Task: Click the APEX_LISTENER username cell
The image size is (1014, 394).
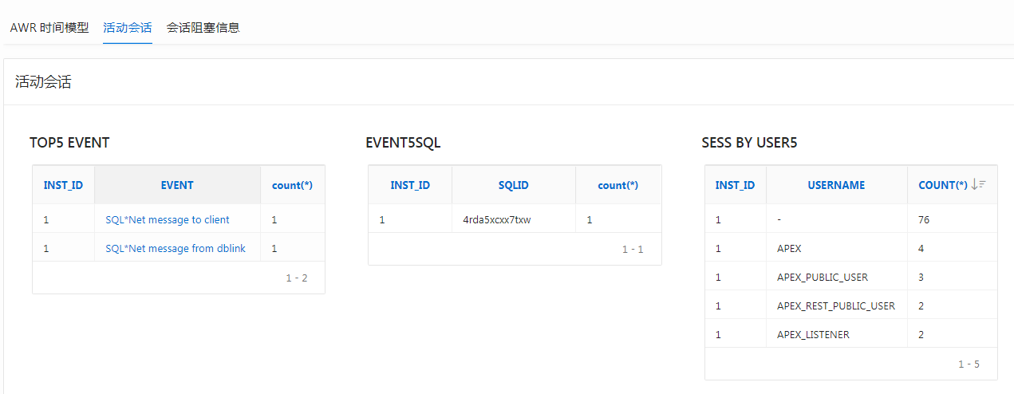Action: (813, 334)
